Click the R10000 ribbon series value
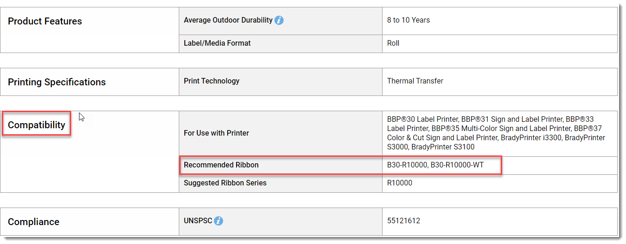 click(x=400, y=183)
